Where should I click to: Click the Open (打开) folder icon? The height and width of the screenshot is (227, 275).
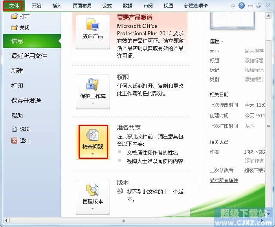[15, 16]
